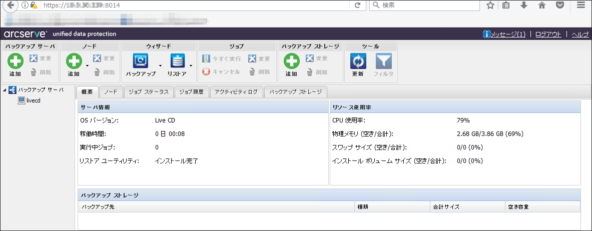Viewport: 592px width, 231px height.
Task: Click the browser home icon
Action: 542,5
